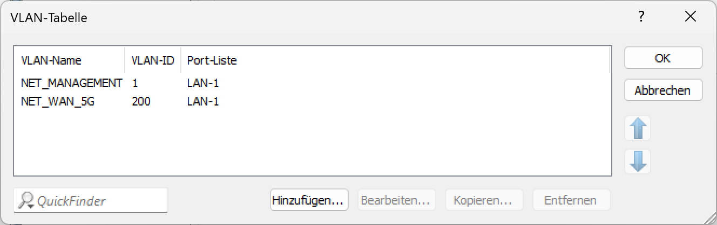Viewport: 717px width, 225px height.
Task: Click the Bearbeiten button
Action: (395, 201)
